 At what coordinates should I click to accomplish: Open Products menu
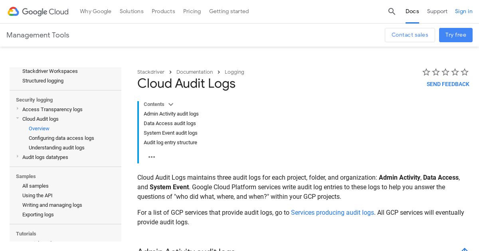click(163, 12)
